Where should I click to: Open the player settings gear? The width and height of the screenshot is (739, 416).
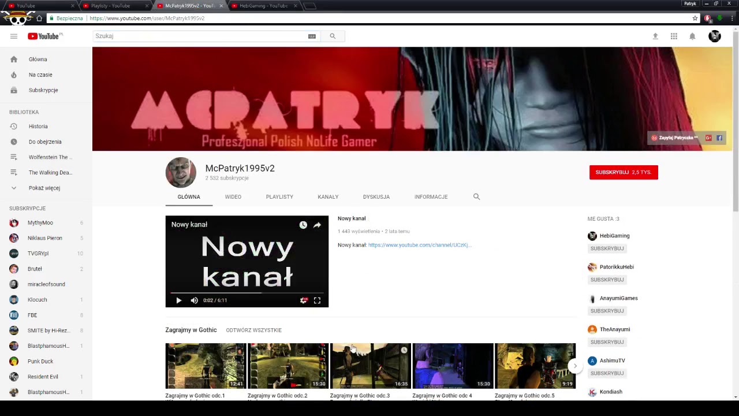point(304,300)
